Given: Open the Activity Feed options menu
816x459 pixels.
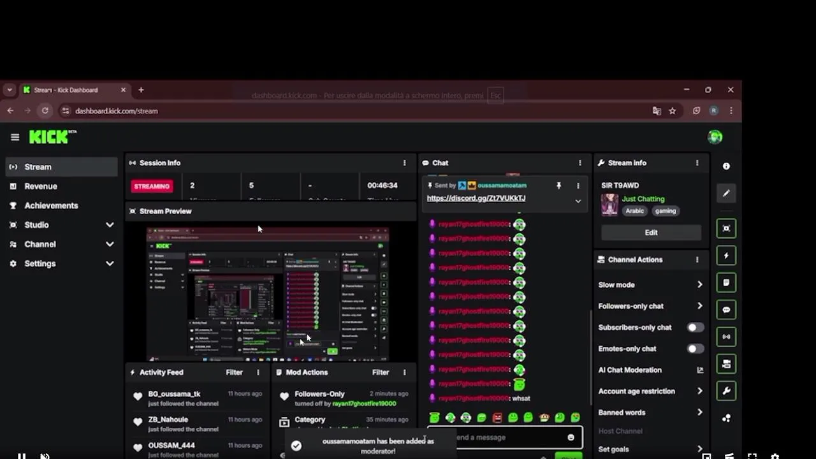Looking at the screenshot, I should (x=258, y=372).
